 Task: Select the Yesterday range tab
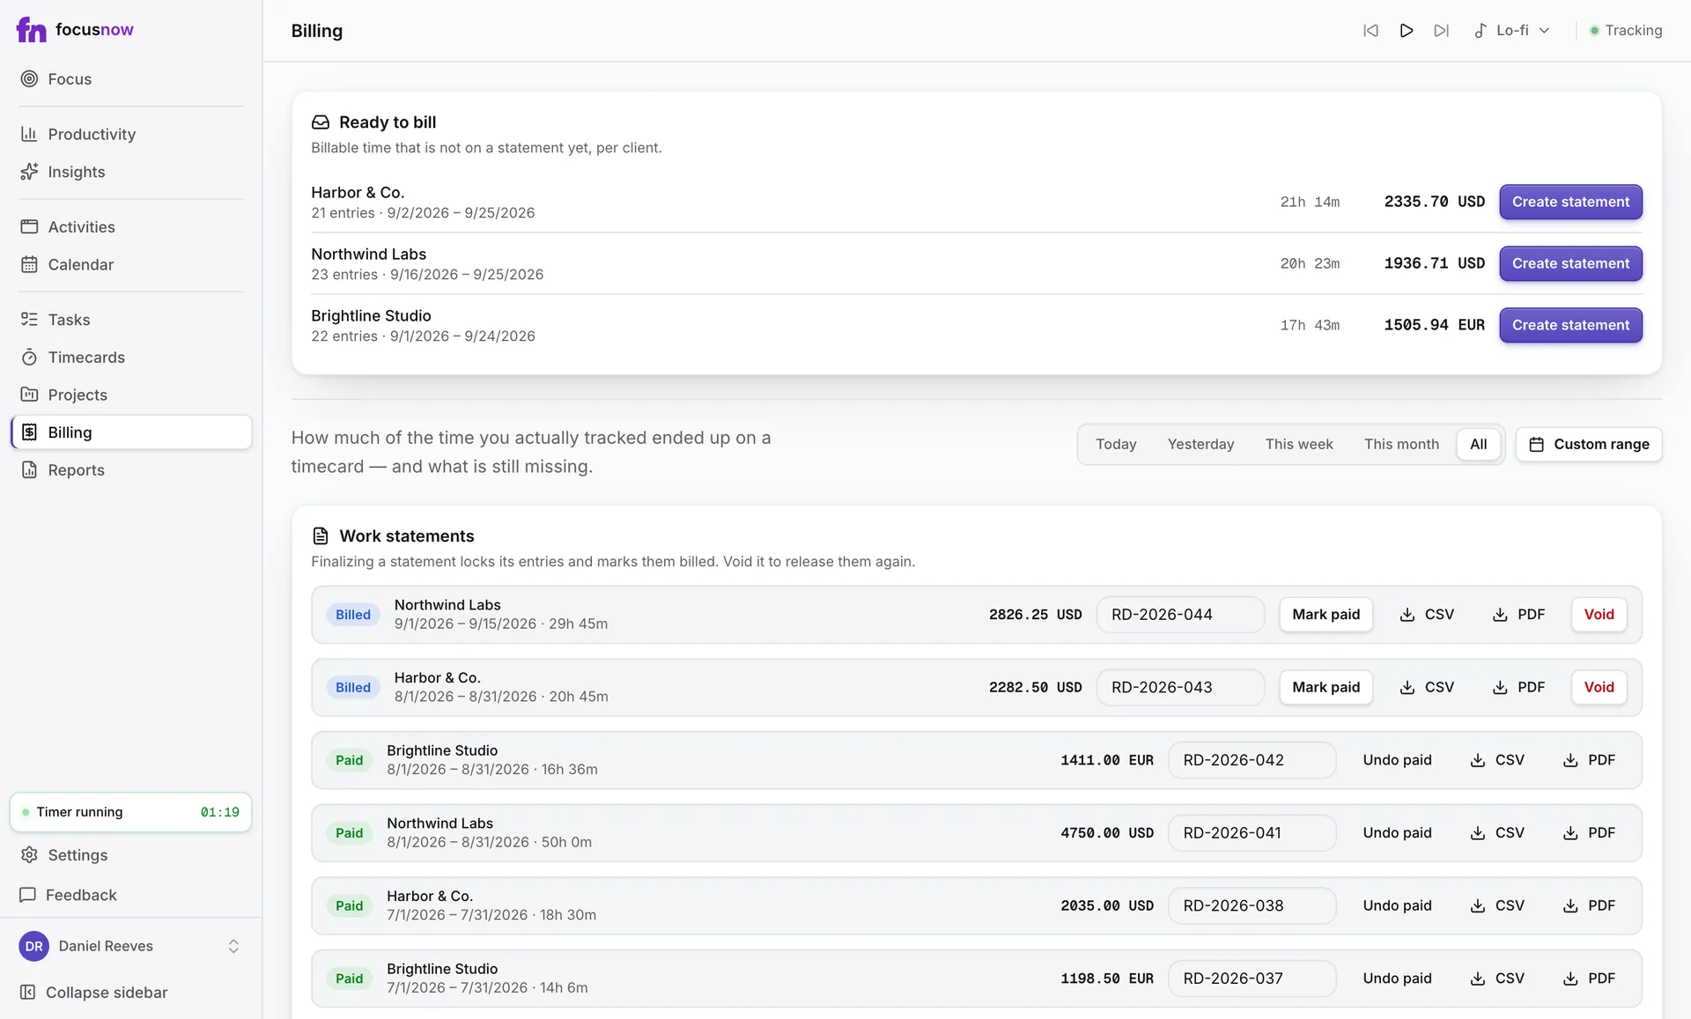[1200, 444]
